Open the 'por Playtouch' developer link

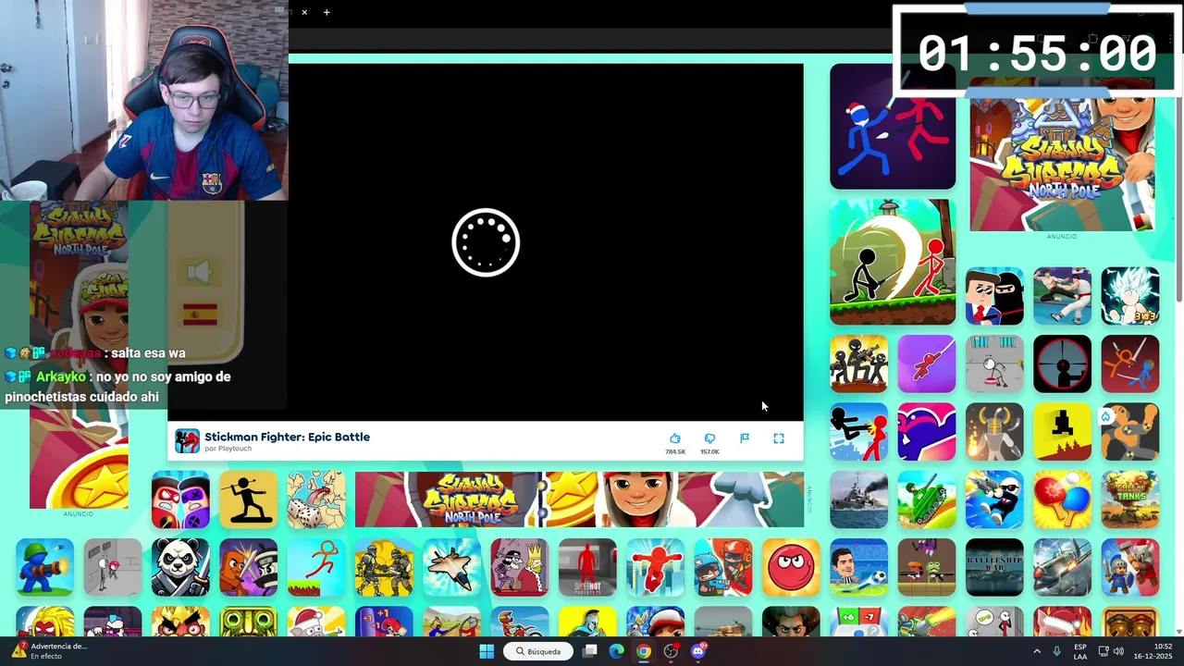(x=228, y=449)
